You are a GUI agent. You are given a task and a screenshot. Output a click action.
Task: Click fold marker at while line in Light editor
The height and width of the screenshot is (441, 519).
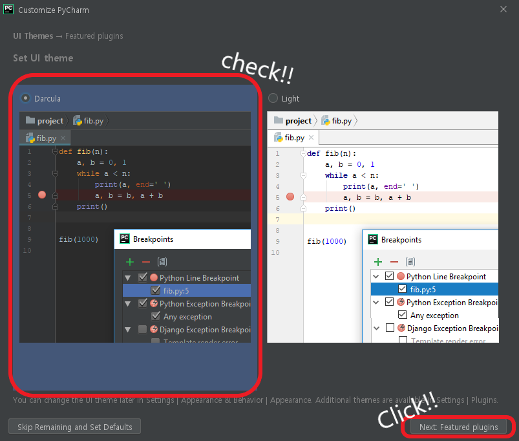click(303, 175)
